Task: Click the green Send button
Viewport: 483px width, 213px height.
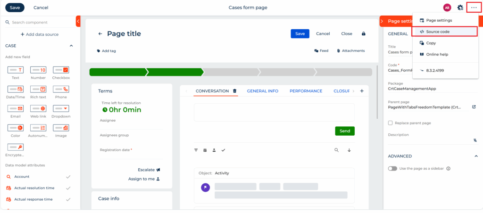Action: click(344, 131)
